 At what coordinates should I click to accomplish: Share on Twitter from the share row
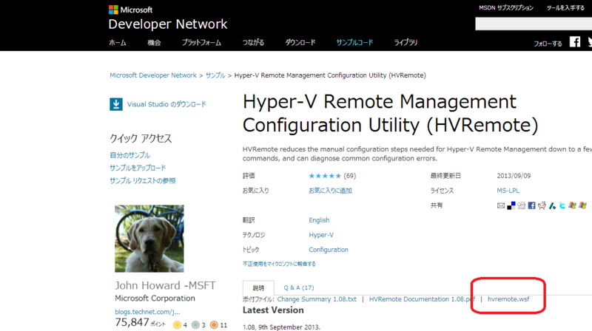562,205
